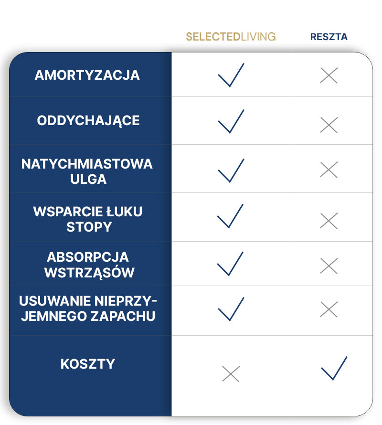Click the Reszta cross for Usuwanie Nieprzyjemnego Zapachu
The height and width of the screenshot is (425, 382).
pyautogui.click(x=329, y=309)
